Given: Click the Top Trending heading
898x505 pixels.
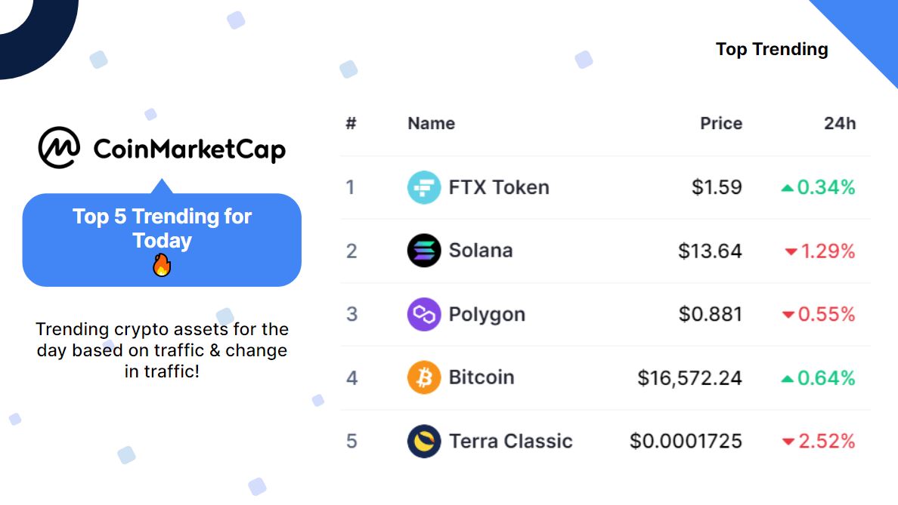Looking at the screenshot, I should coord(772,49).
